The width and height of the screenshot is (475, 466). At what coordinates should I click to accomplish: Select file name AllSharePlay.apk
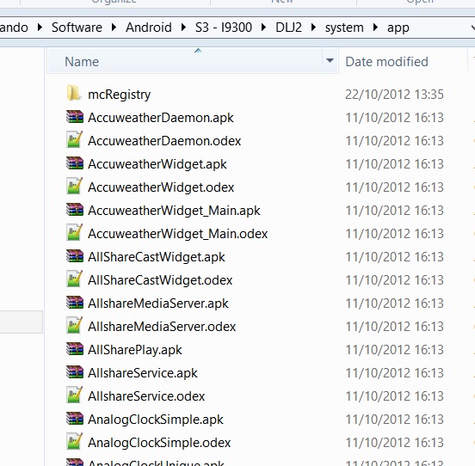[135, 351]
